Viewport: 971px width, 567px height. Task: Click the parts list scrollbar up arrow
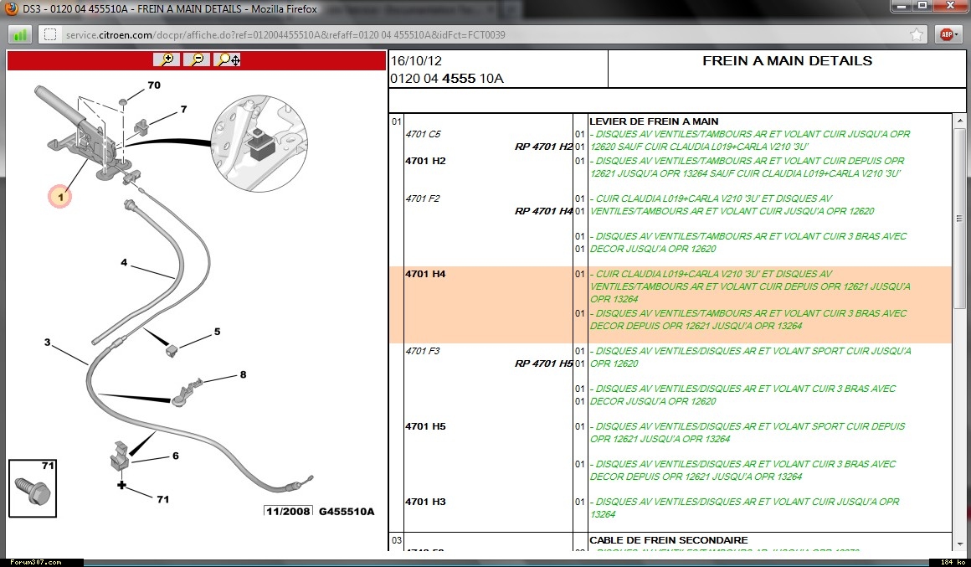959,120
